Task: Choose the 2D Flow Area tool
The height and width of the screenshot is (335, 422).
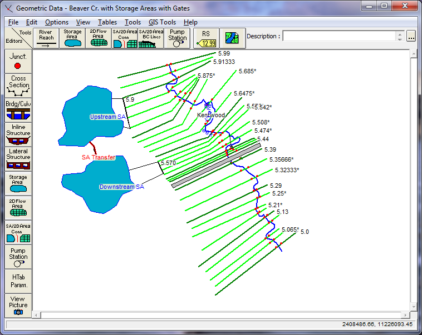Action: point(99,38)
